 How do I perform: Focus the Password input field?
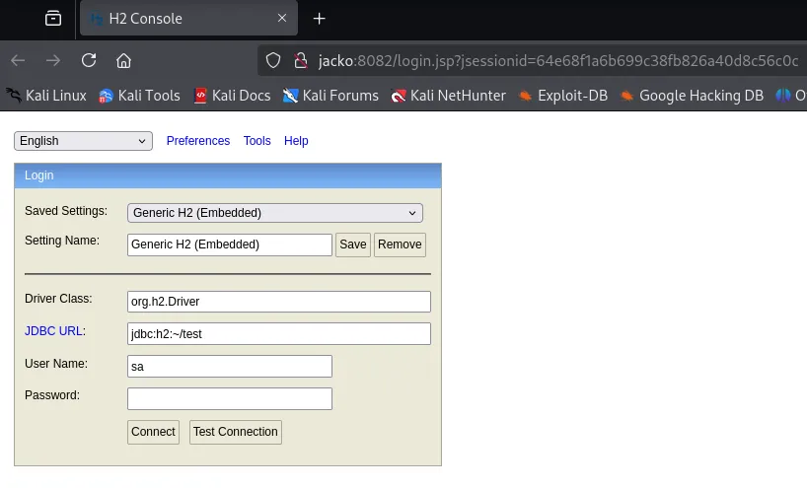230,399
